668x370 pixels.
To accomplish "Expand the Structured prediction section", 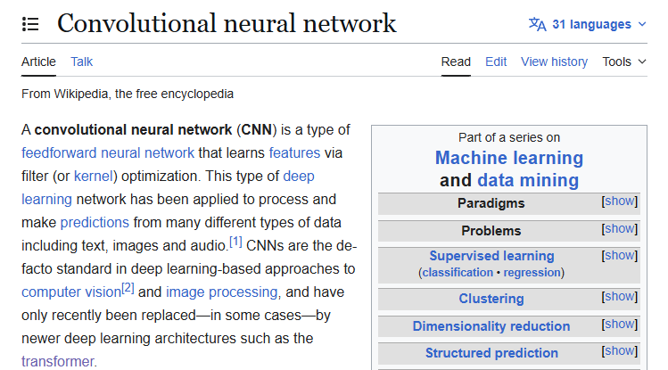I will (x=620, y=351).
